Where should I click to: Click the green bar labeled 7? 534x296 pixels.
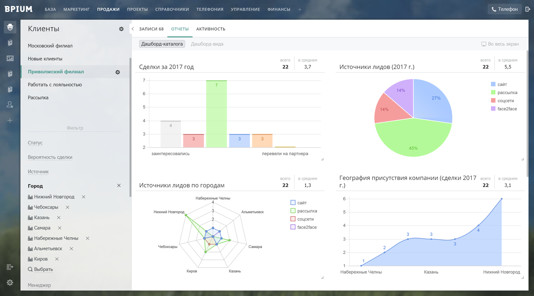click(217, 114)
